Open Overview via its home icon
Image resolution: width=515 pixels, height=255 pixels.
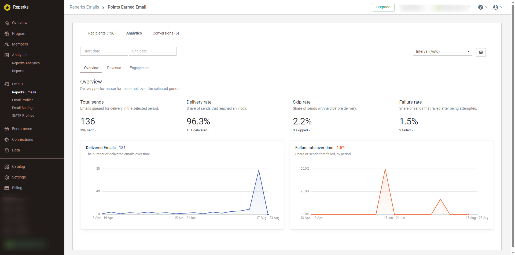[7, 23]
